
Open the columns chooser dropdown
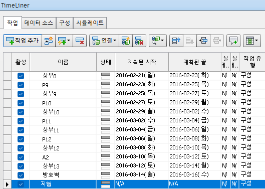point(252,41)
